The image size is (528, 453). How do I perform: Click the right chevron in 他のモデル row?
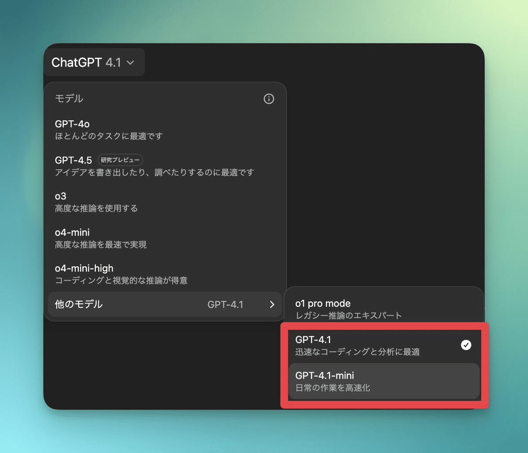pos(272,304)
